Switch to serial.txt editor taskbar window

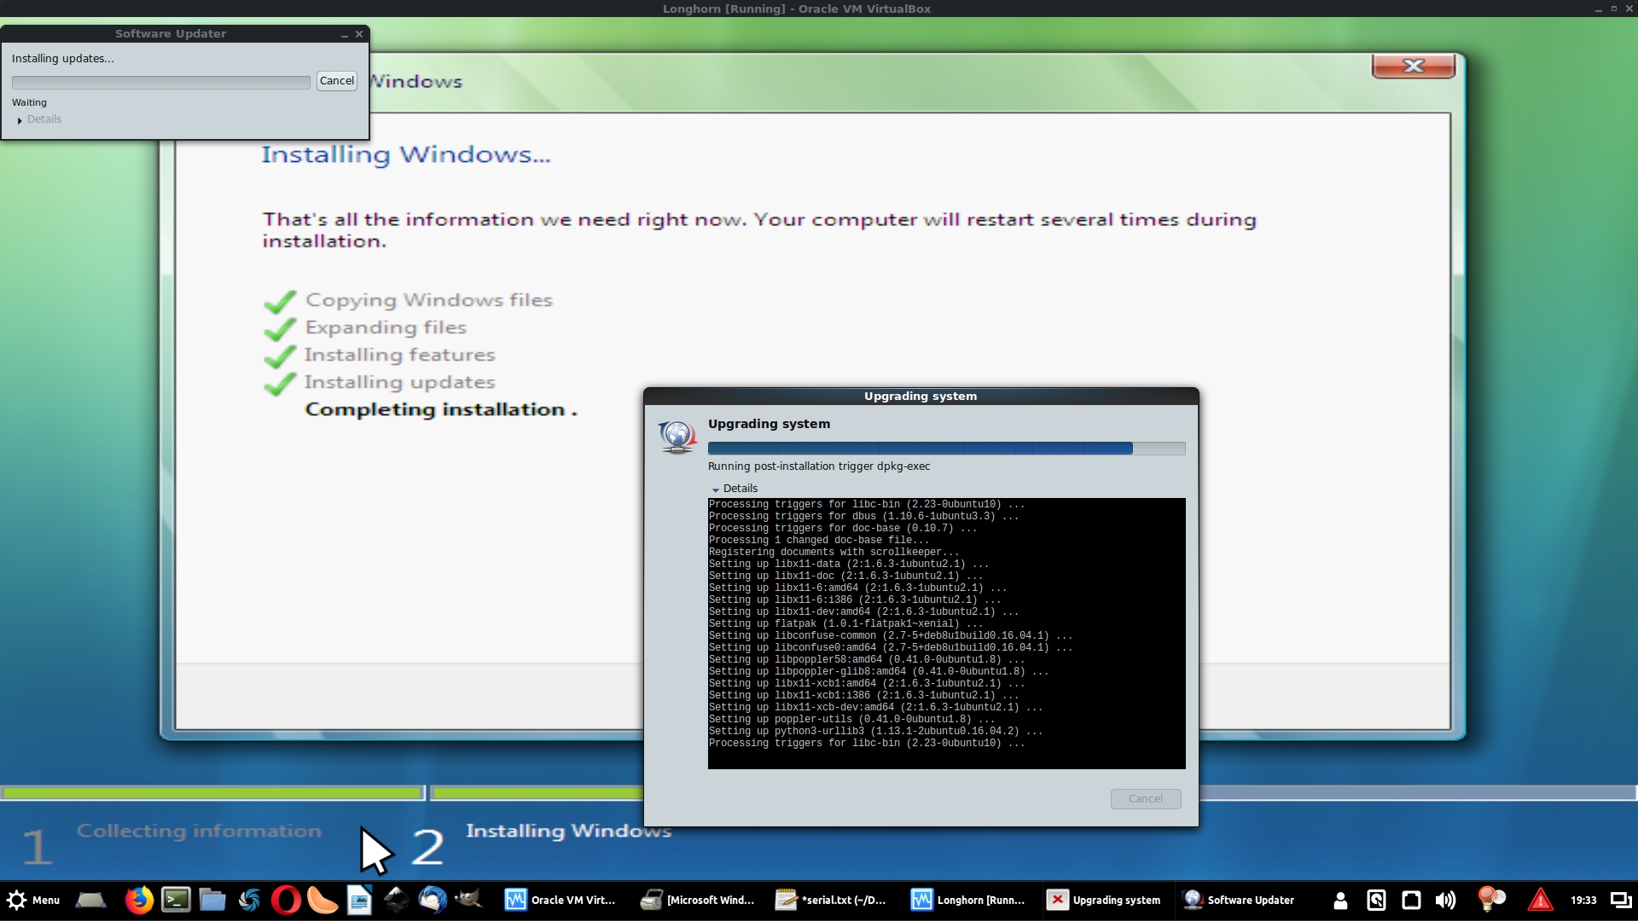831,900
